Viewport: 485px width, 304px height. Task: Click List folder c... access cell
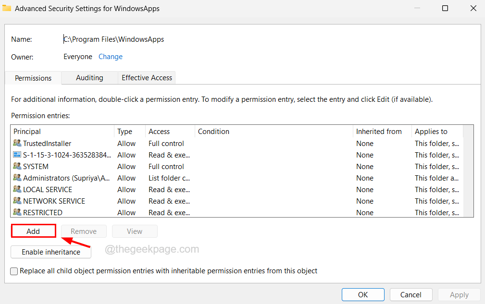[169, 178]
